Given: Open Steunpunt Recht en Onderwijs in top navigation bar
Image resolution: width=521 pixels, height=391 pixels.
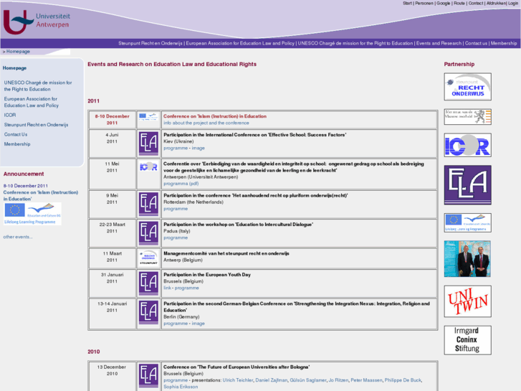Looking at the screenshot, I should (x=150, y=43).
